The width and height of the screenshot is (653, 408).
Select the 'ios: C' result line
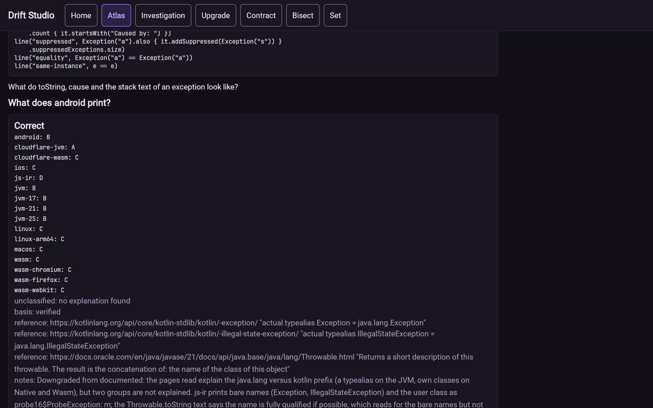point(25,168)
